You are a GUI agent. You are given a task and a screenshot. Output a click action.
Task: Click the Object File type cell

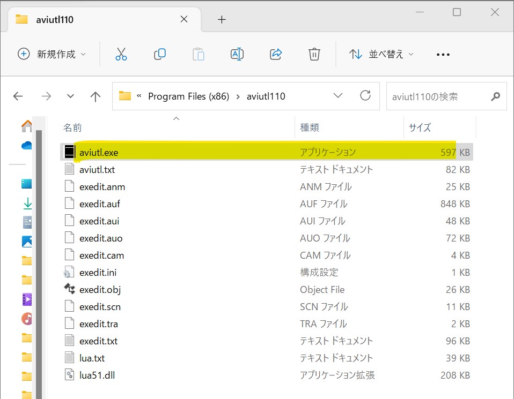tap(322, 290)
